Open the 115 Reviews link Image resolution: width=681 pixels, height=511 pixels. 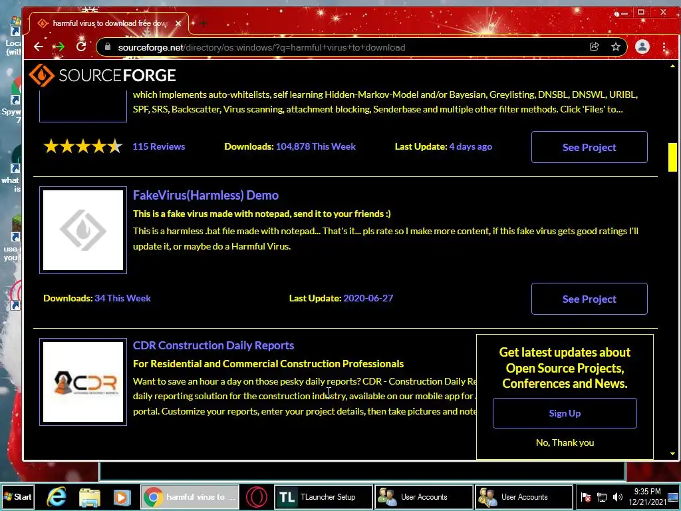(x=159, y=146)
